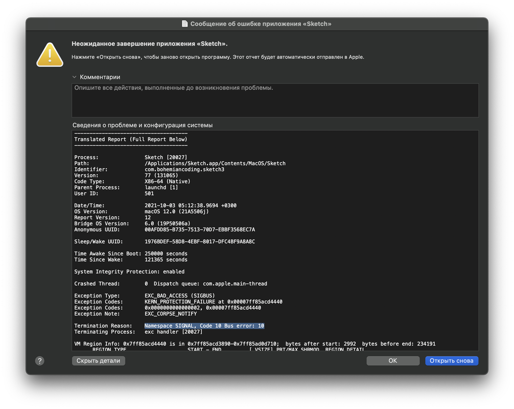Image resolution: width=514 pixels, height=409 pixels.
Task: Click the Комментарии section label
Action: (x=100, y=77)
